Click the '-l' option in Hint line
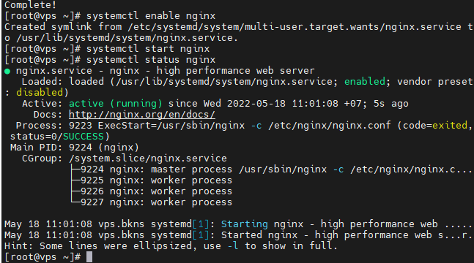Screen dimensions: 474x263 click(233, 246)
